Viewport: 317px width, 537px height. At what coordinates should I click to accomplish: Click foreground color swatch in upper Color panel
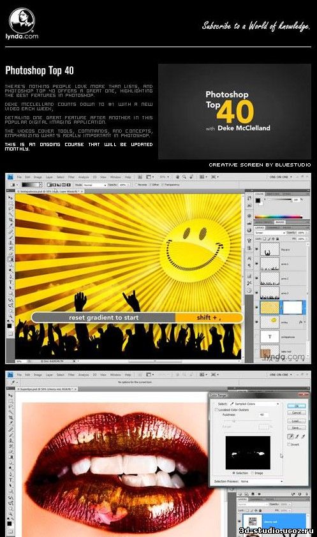[x=258, y=200]
